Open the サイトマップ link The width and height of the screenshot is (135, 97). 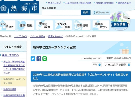54,3
